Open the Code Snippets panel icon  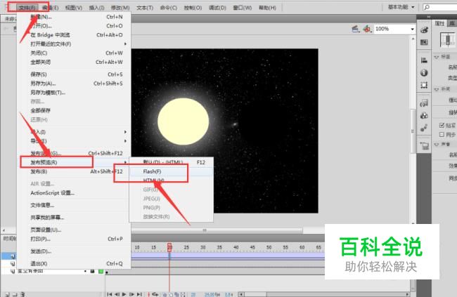pos(424,103)
